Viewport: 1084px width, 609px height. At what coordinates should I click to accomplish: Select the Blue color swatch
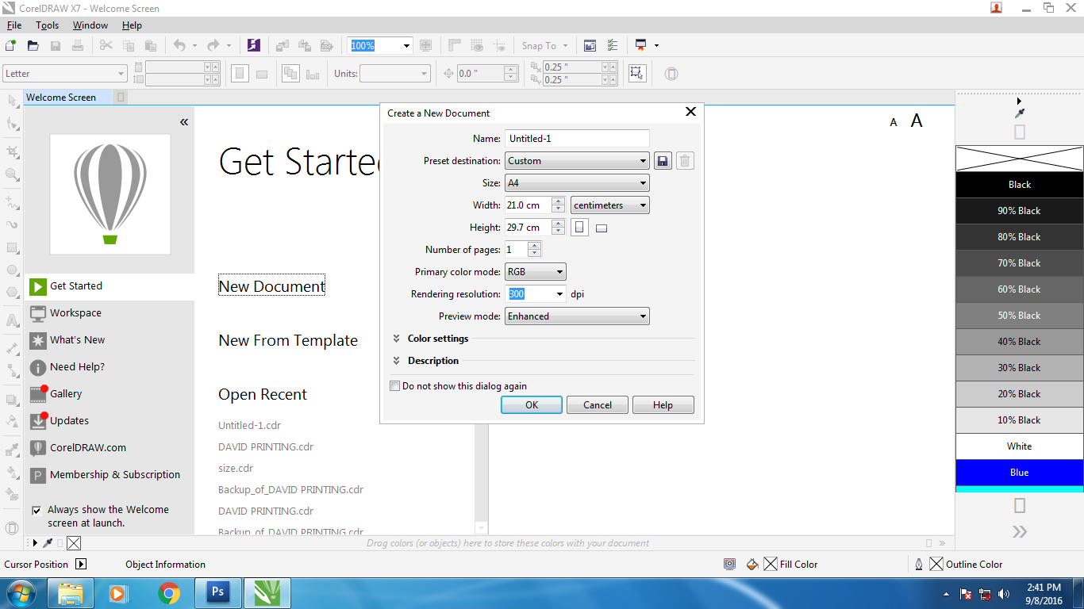point(1020,473)
